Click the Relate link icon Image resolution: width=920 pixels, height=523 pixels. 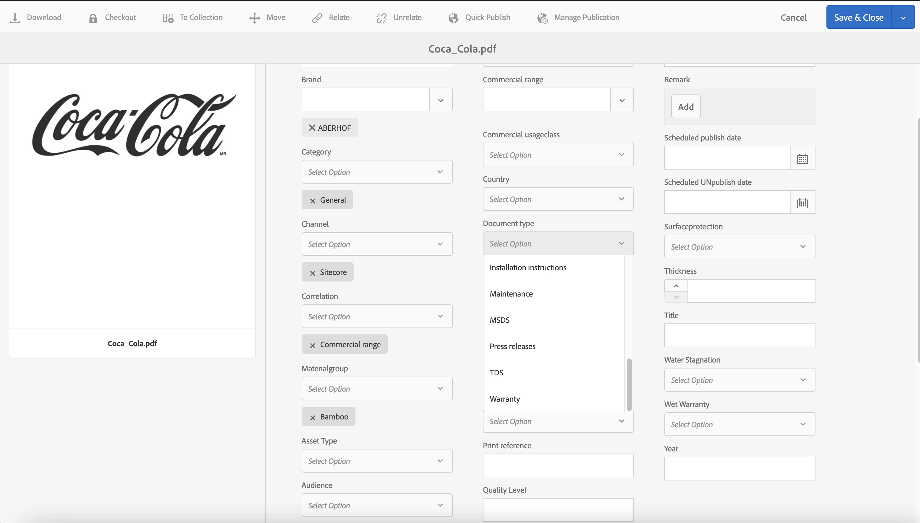click(x=317, y=18)
